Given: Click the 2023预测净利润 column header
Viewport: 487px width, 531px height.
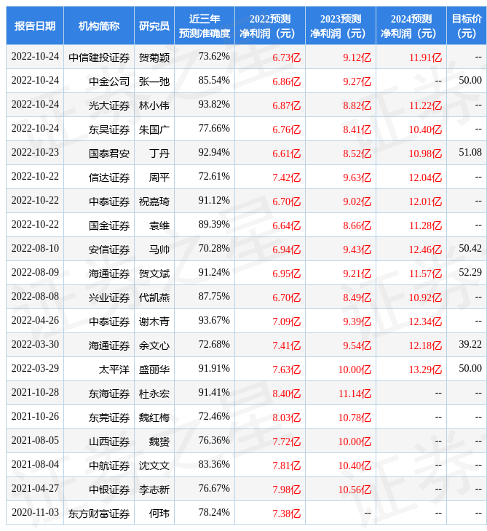Looking at the screenshot, I should click(341, 25).
